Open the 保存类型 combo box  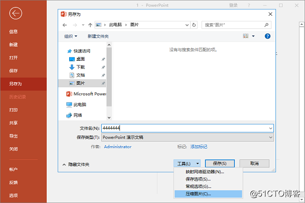(x=188, y=138)
